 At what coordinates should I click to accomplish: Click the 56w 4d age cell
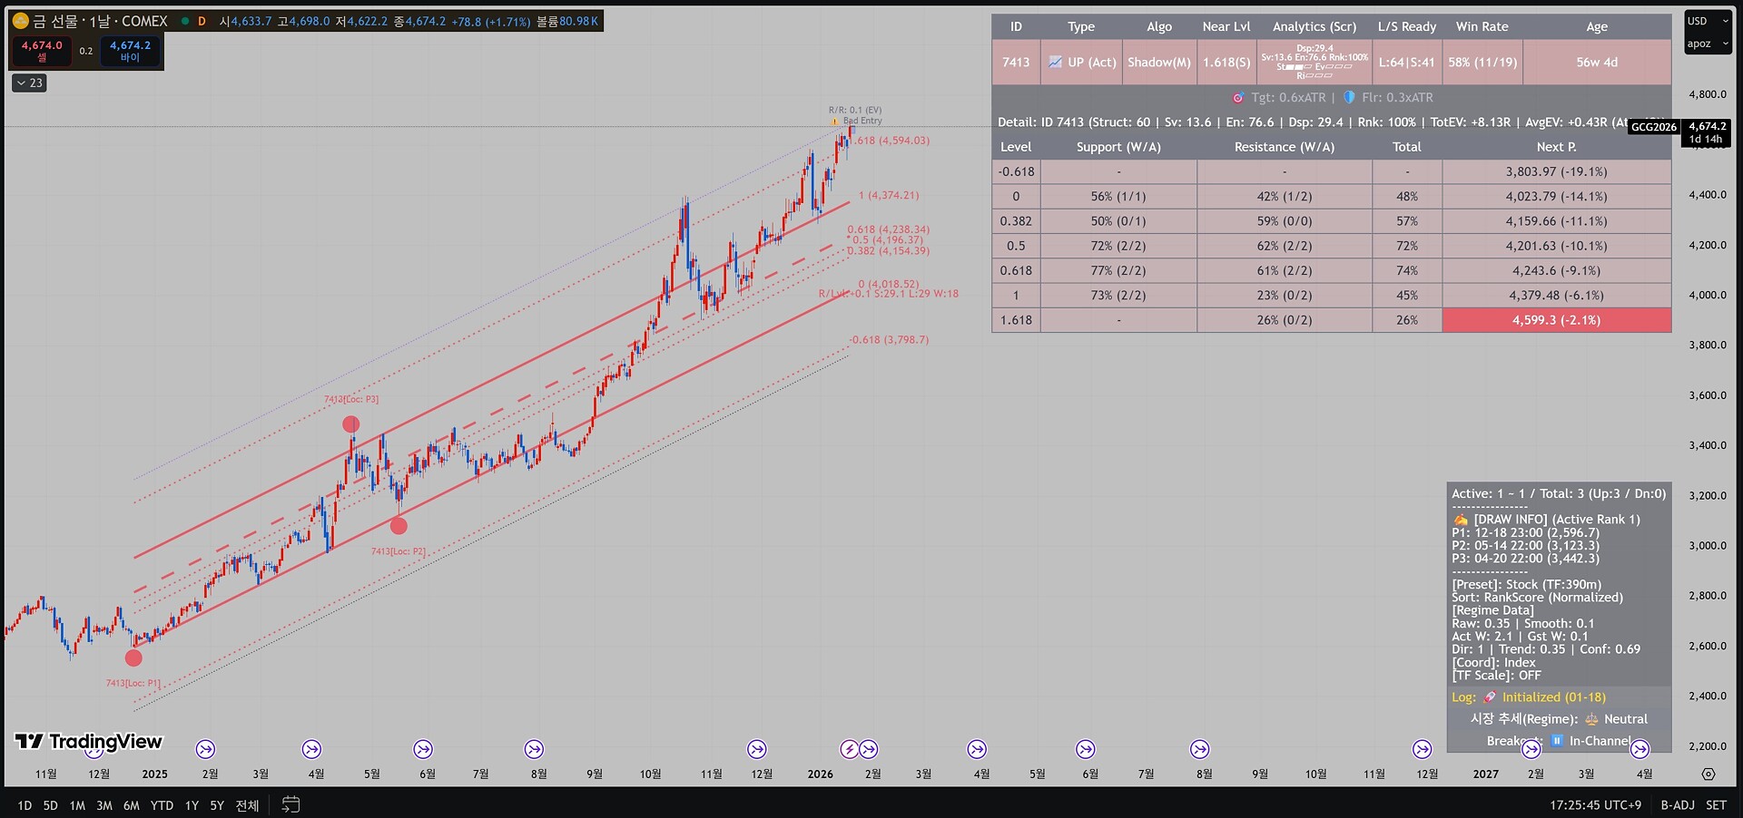1597,63
